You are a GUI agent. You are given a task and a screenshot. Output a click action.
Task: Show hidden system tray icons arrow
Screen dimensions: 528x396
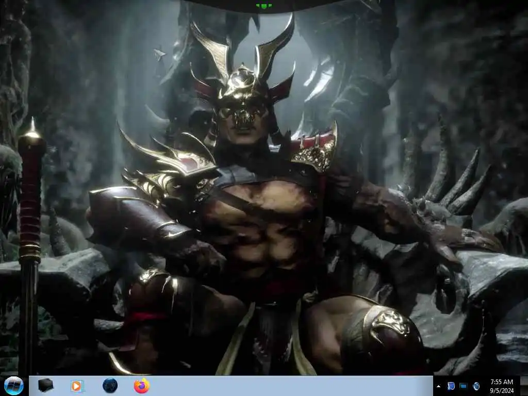coord(438,386)
